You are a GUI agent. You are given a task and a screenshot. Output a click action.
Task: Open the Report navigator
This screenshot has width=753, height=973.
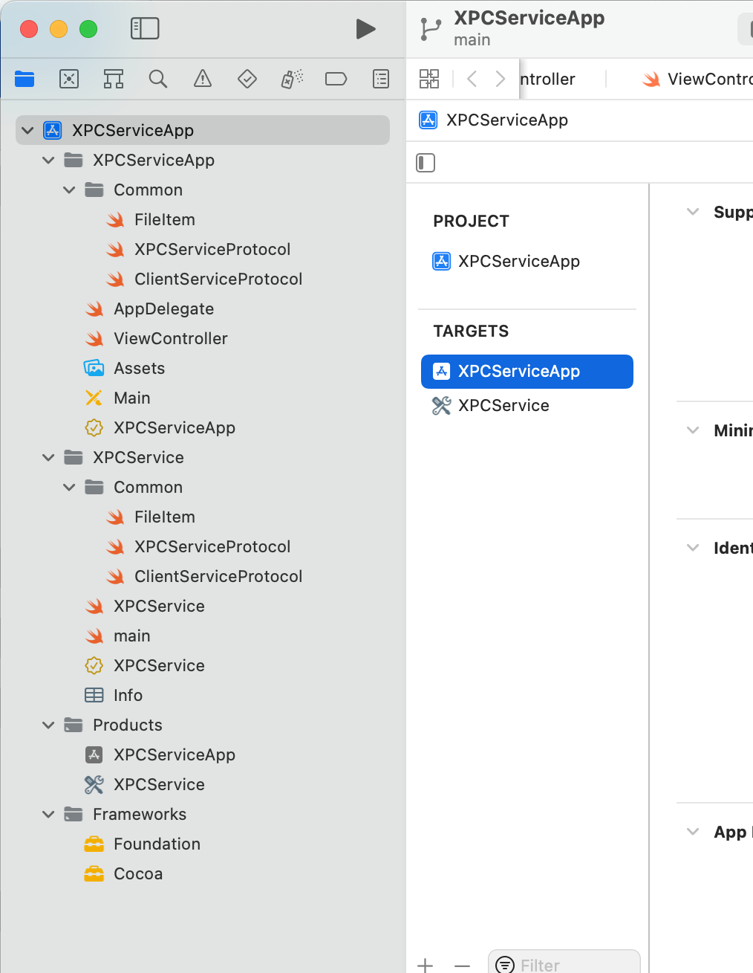(381, 79)
